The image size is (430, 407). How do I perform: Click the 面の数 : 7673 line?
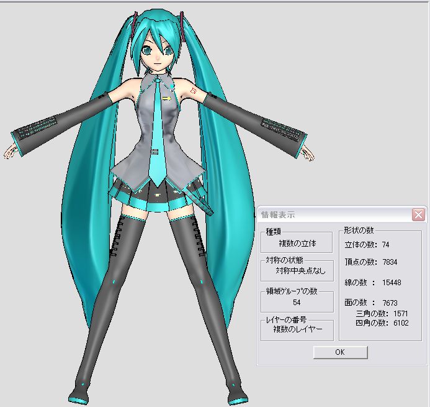click(x=371, y=303)
